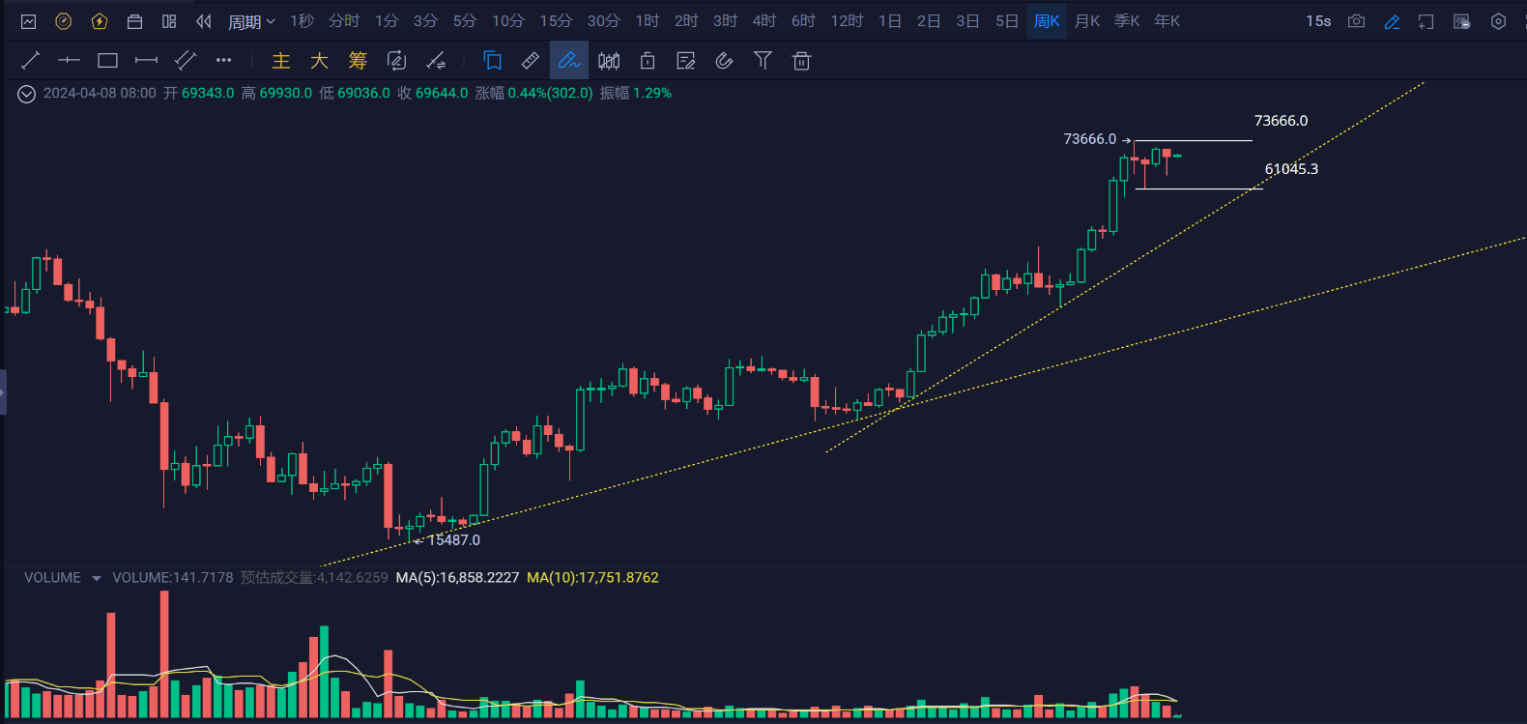Select the rectangle drawing tool
The image size is (1527, 724).
(x=107, y=61)
